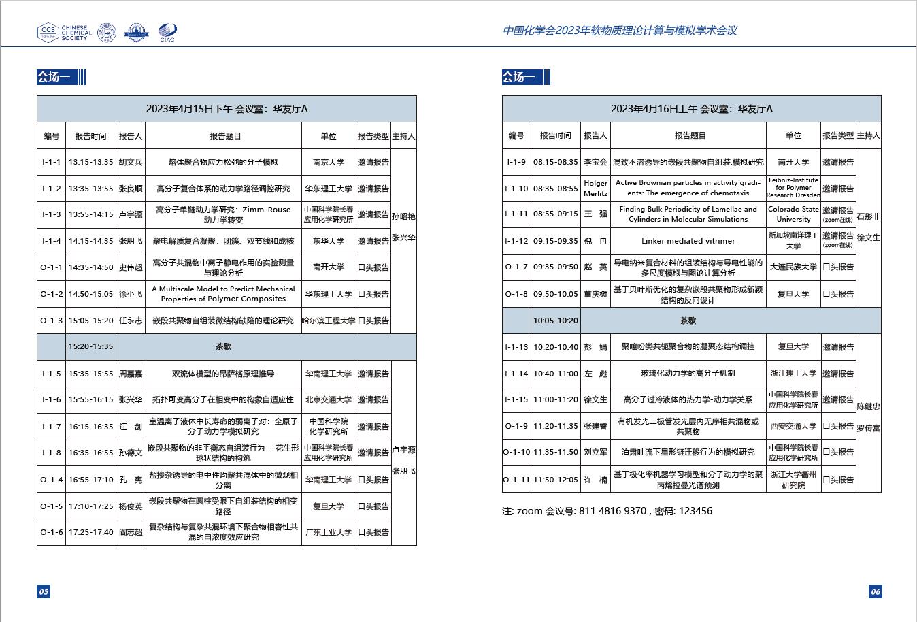Click the Multiscale Model report title

click(x=223, y=294)
